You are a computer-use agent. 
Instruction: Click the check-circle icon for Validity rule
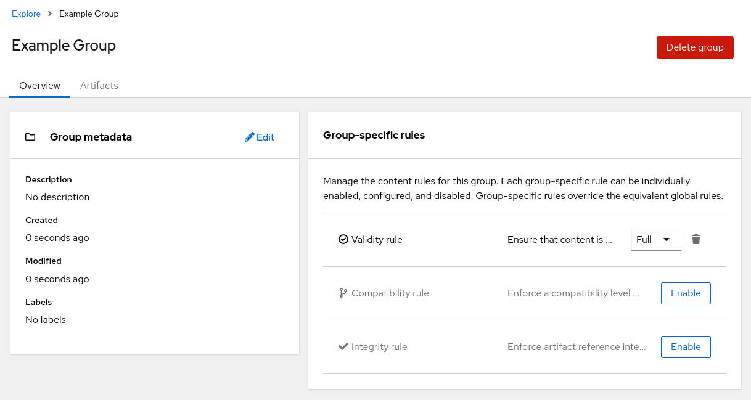[x=343, y=239]
